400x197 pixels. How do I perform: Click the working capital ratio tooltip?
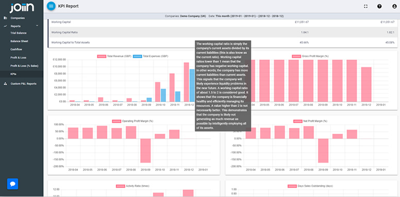pyautogui.click(x=223, y=86)
